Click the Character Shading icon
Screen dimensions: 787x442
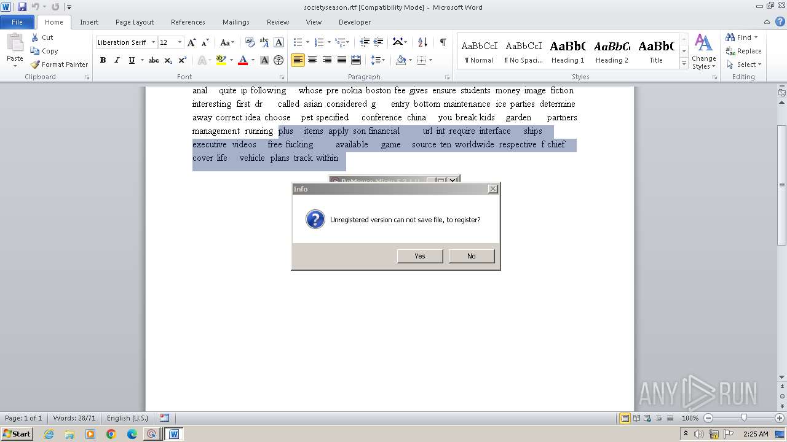(x=264, y=60)
